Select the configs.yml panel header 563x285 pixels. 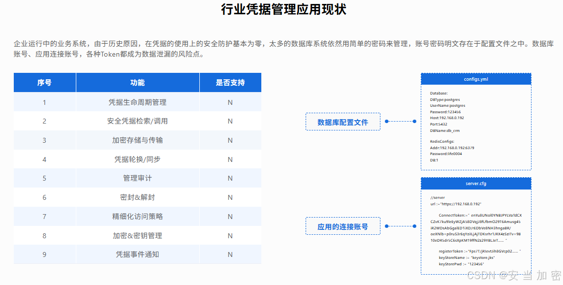tap(475, 79)
